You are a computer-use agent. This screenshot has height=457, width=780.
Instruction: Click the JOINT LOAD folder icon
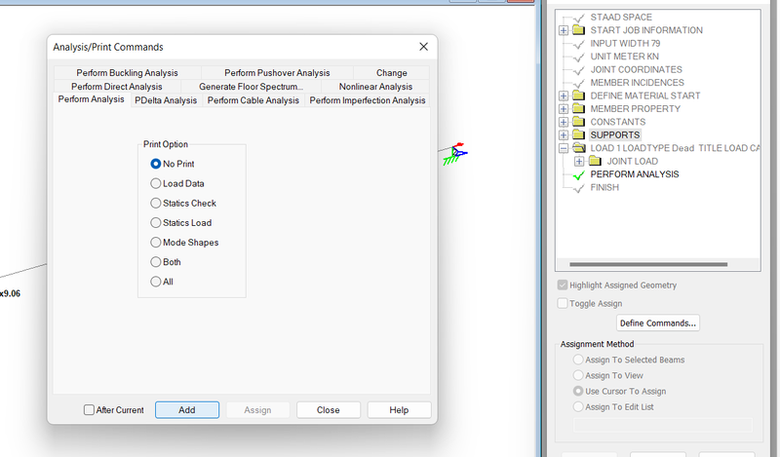tap(595, 161)
